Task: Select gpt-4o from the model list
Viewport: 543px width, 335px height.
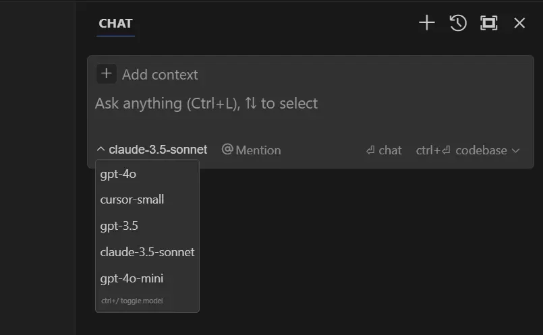Action: click(119, 174)
